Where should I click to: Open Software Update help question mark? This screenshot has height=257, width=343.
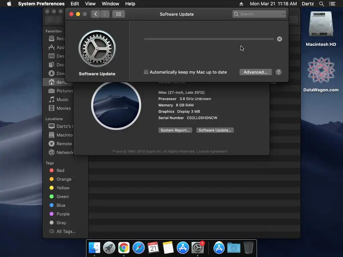pos(278,72)
